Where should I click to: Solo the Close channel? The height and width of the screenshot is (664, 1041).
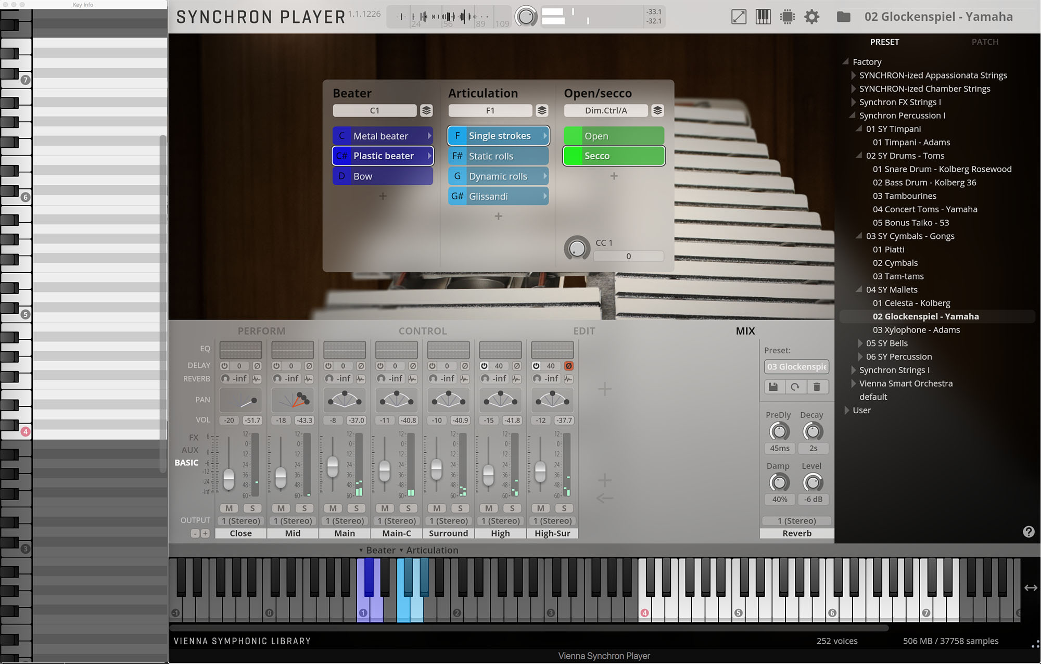tap(252, 508)
